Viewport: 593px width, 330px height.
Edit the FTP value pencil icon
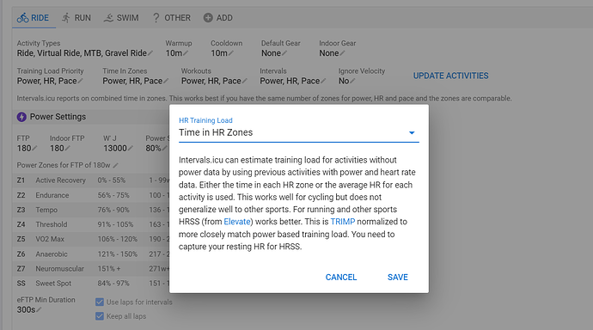pyautogui.click(x=34, y=148)
